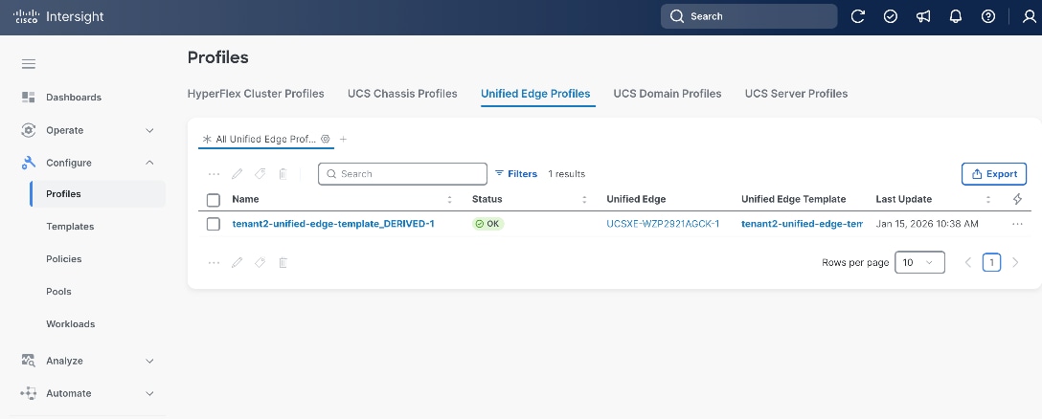Click the top toolbar delete trash icon
Screen dimensions: 1042x419
[283, 174]
